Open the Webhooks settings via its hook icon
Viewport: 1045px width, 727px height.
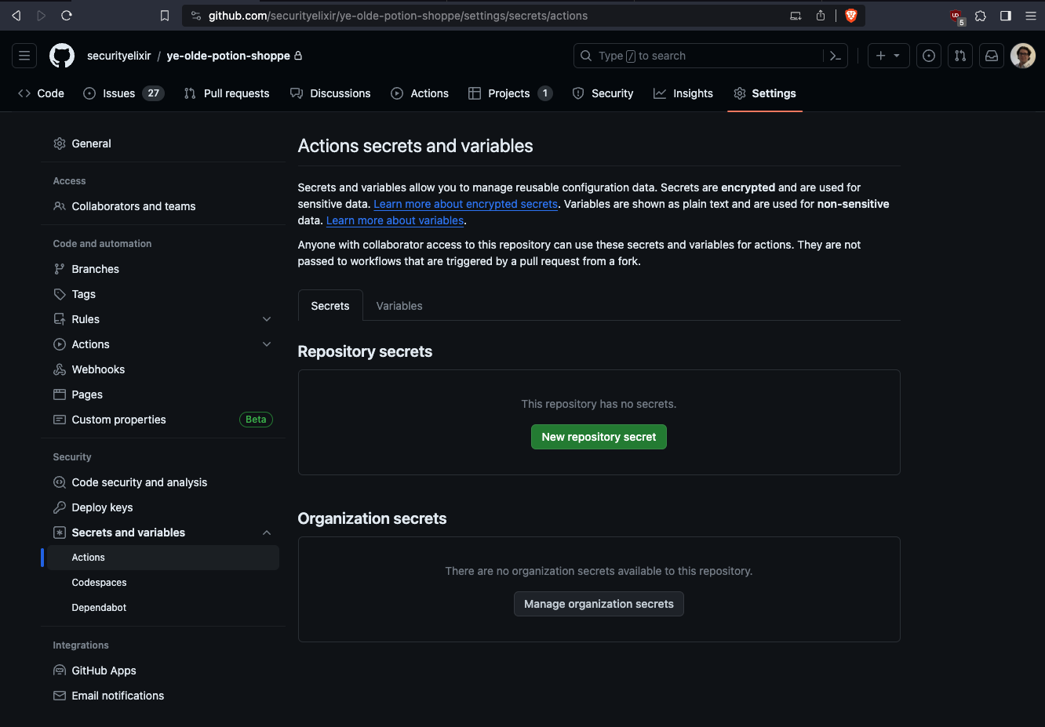59,369
